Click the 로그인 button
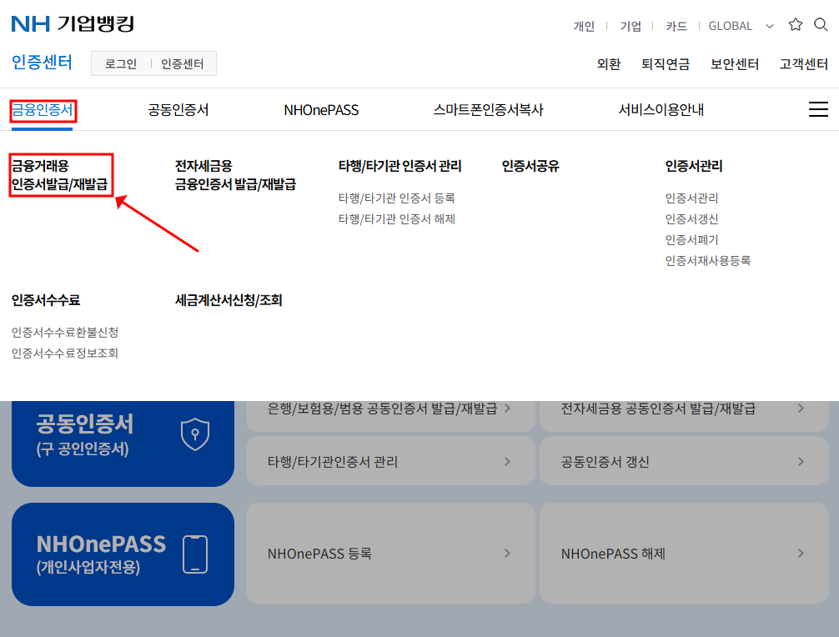 [121, 63]
